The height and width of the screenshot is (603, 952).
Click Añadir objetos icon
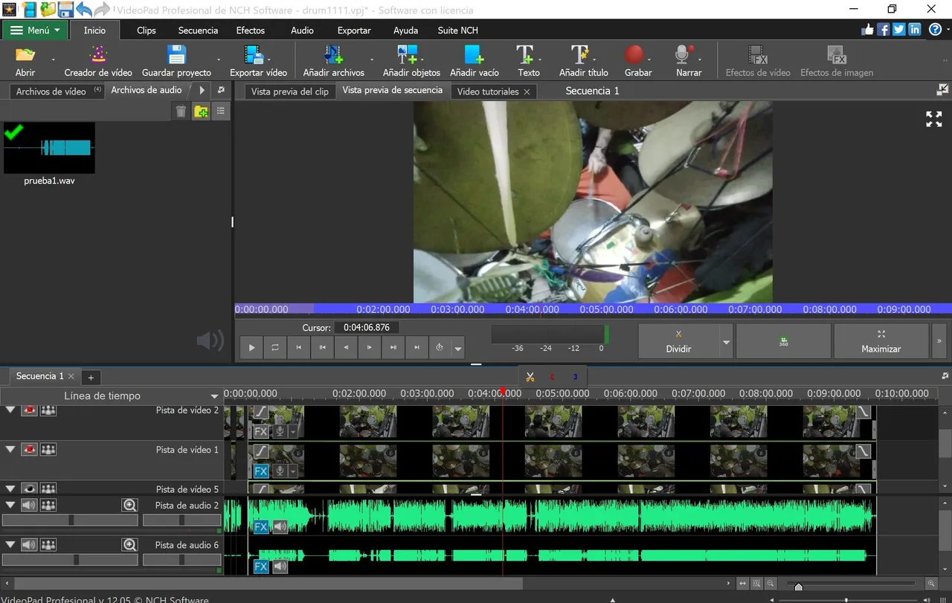tap(407, 54)
